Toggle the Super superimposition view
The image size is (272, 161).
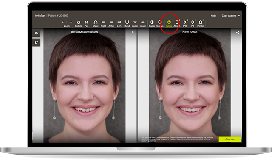click(152, 24)
